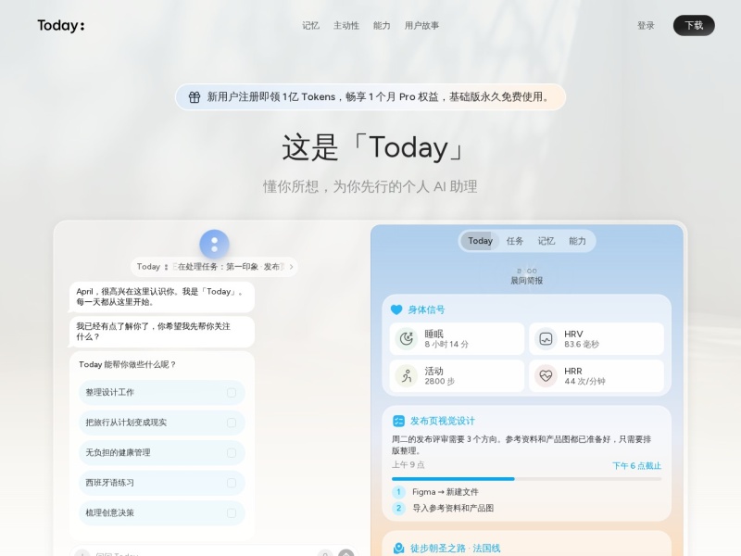741x556 pixels.
Task: Open 主动性 in the top navigation
Action: (x=346, y=26)
